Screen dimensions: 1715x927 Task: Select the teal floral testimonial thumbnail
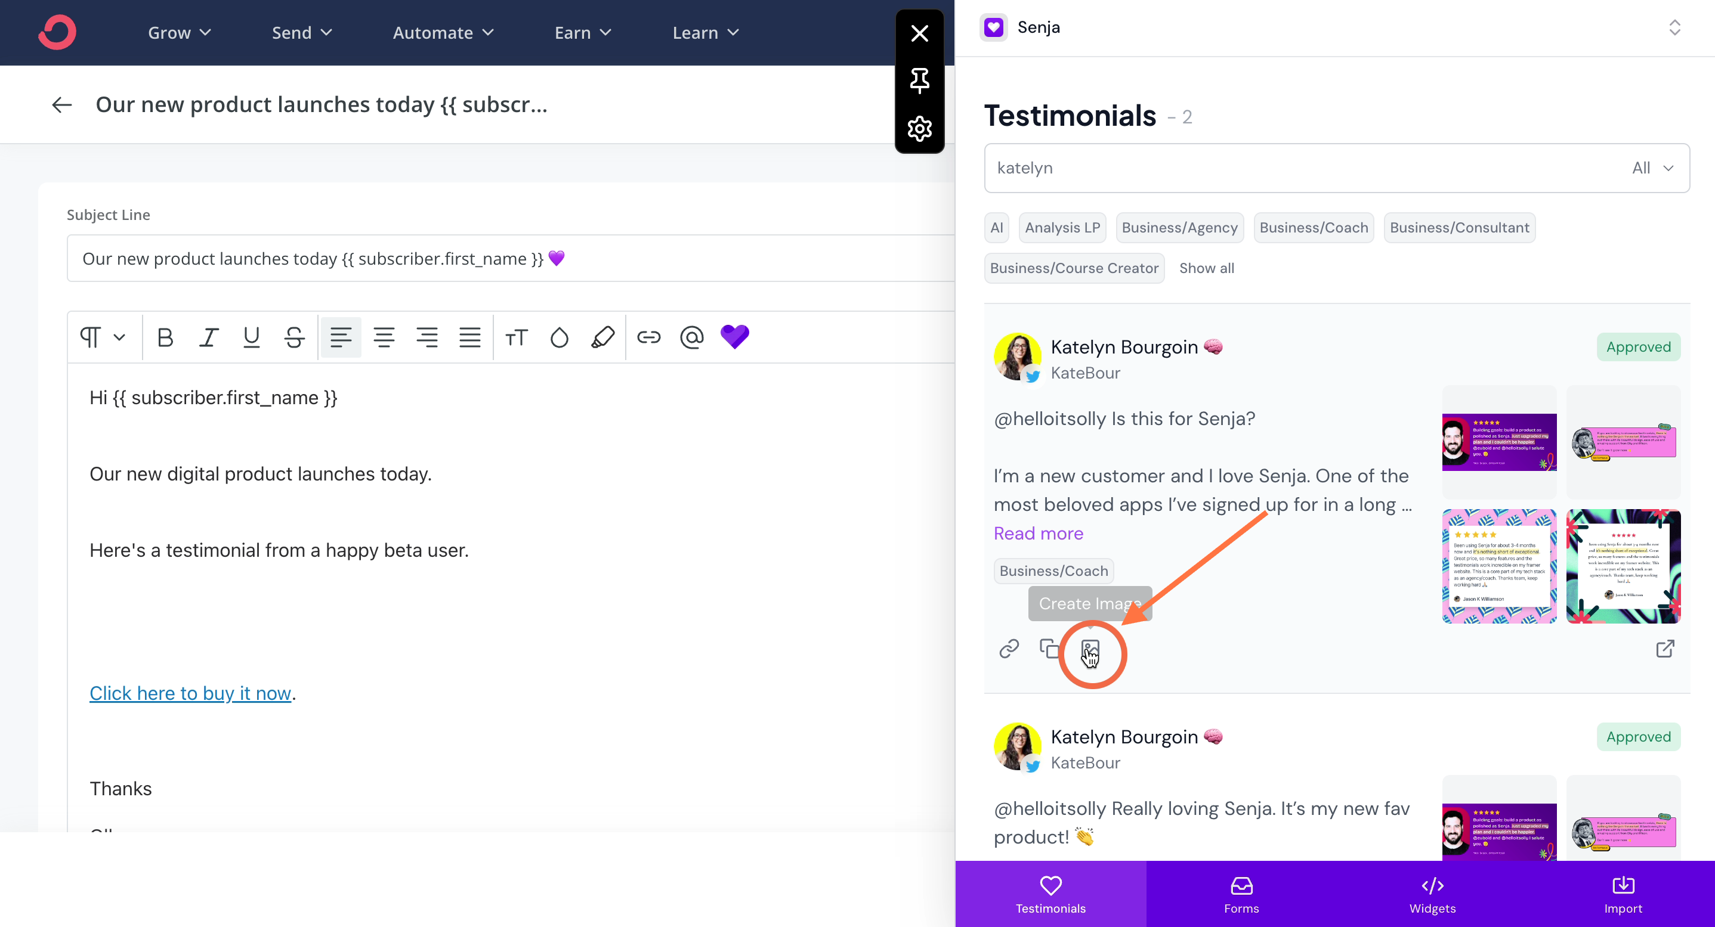pos(1623,566)
